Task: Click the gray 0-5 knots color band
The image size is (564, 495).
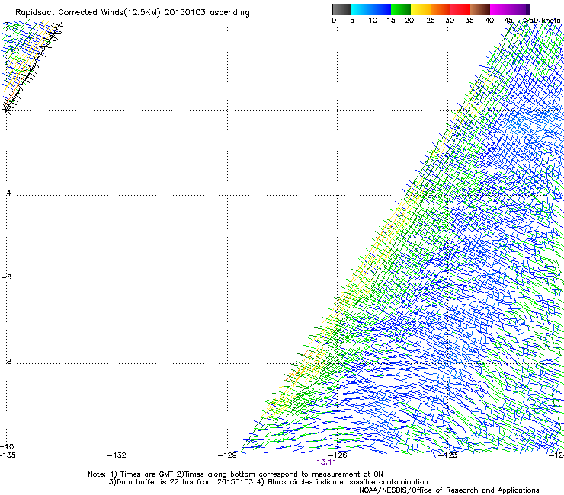Action: coord(341,9)
